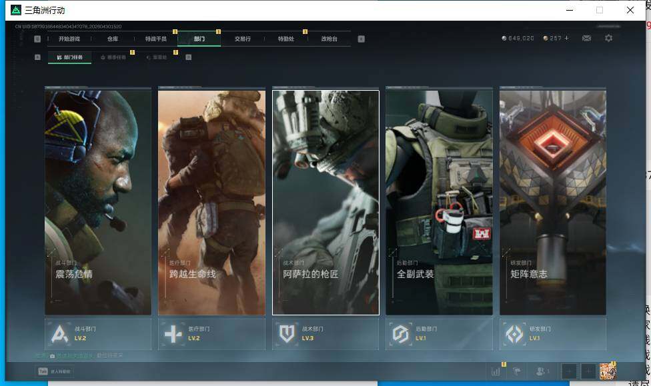Open the 矩阵意志 mission card
The width and height of the screenshot is (651, 386).
coord(552,200)
